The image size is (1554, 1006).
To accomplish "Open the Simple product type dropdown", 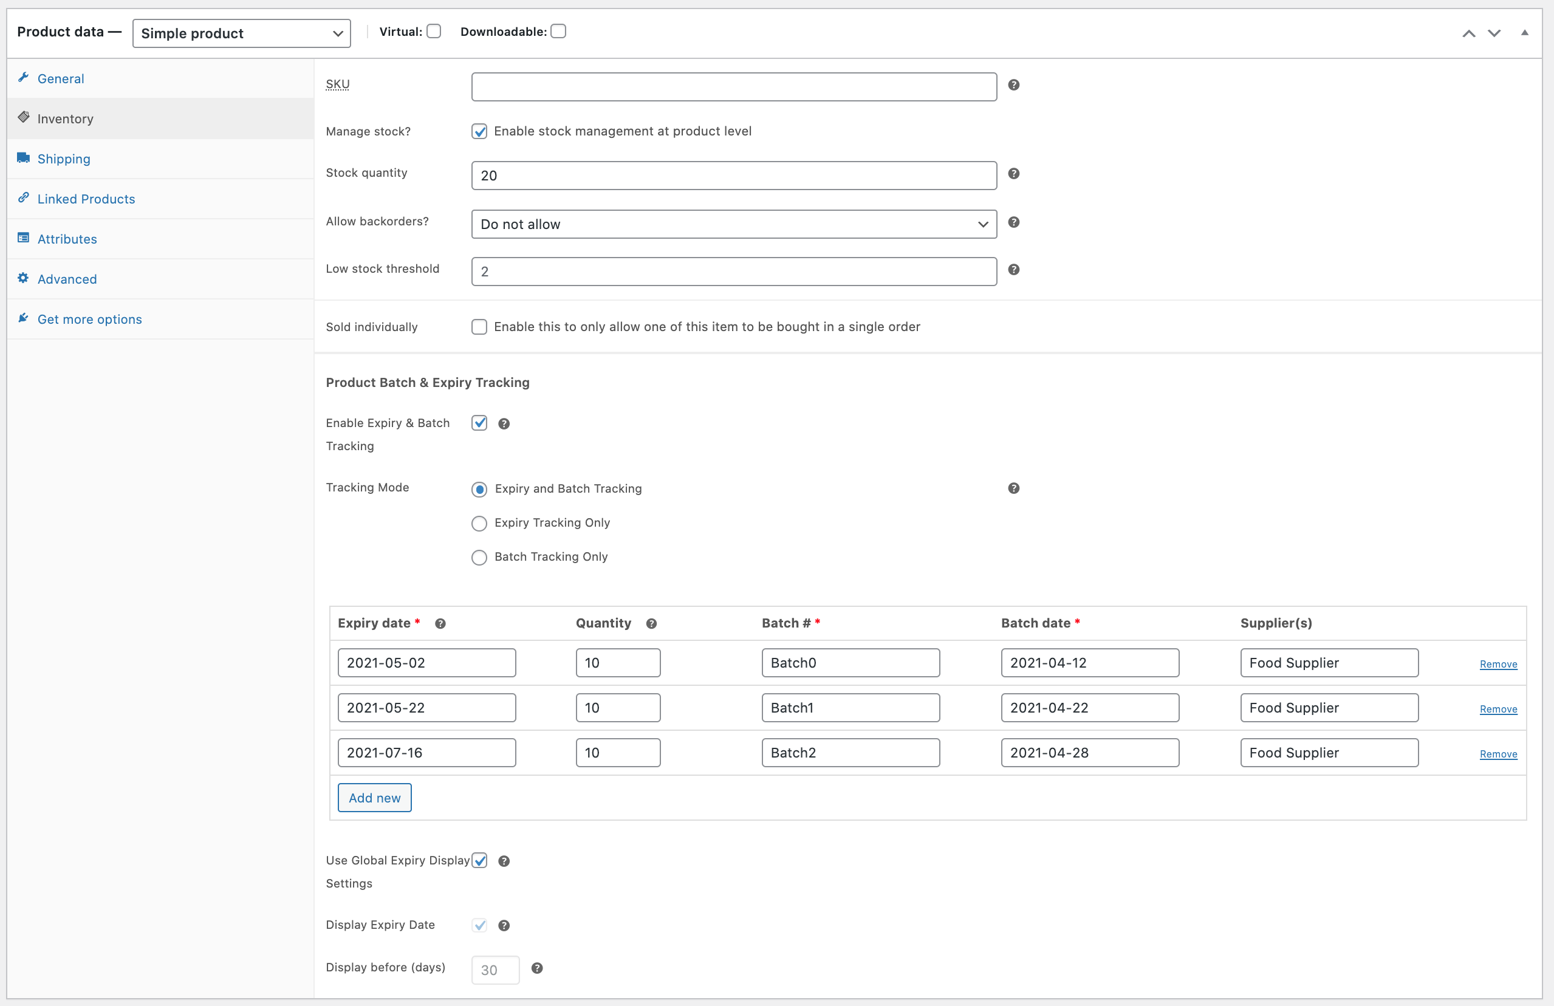I will click(x=241, y=33).
